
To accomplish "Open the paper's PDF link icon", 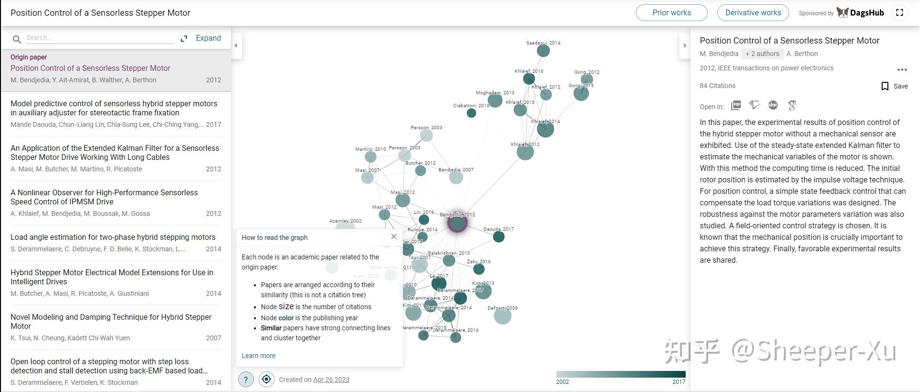I will 736,105.
